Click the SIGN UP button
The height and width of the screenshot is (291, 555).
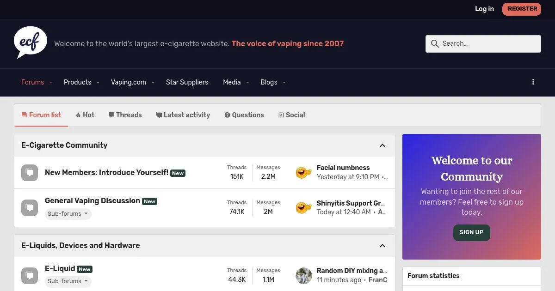471,232
